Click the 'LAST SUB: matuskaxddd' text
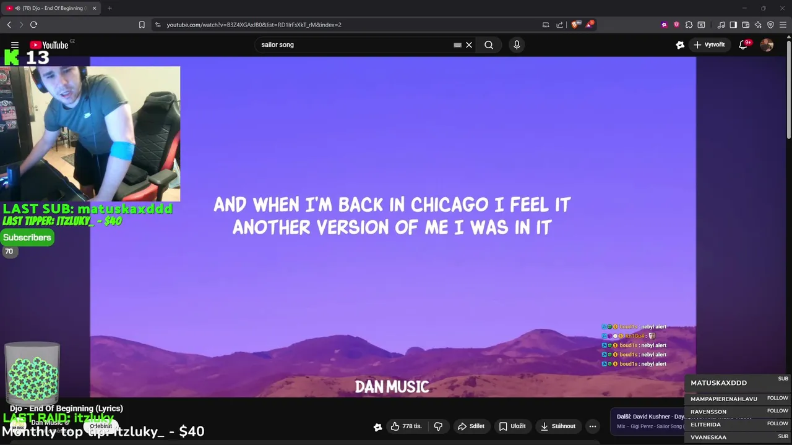This screenshot has width=792, height=445. [x=87, y=209]
